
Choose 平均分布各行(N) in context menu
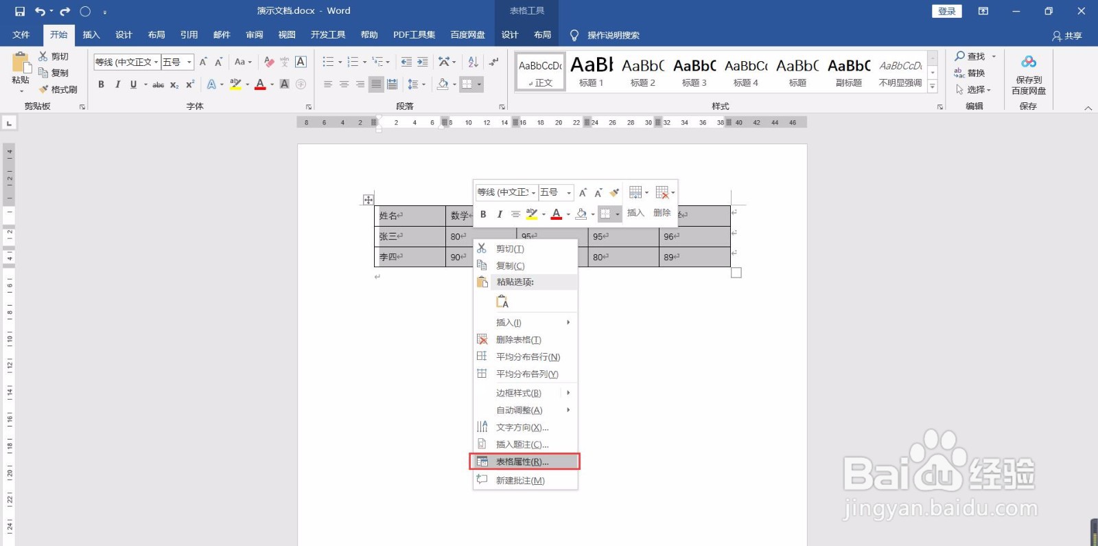click(526, 356)
